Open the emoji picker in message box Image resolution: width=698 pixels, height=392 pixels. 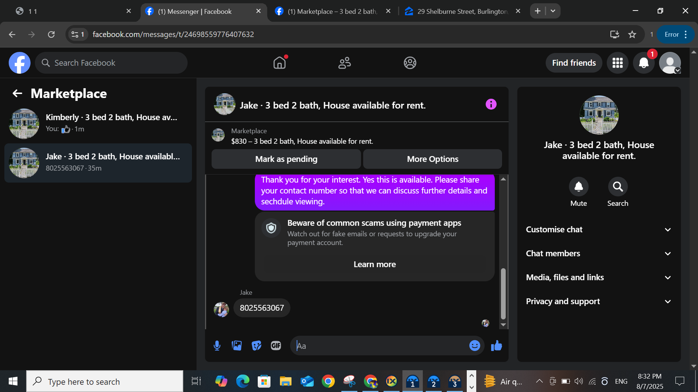pos(474,346)
